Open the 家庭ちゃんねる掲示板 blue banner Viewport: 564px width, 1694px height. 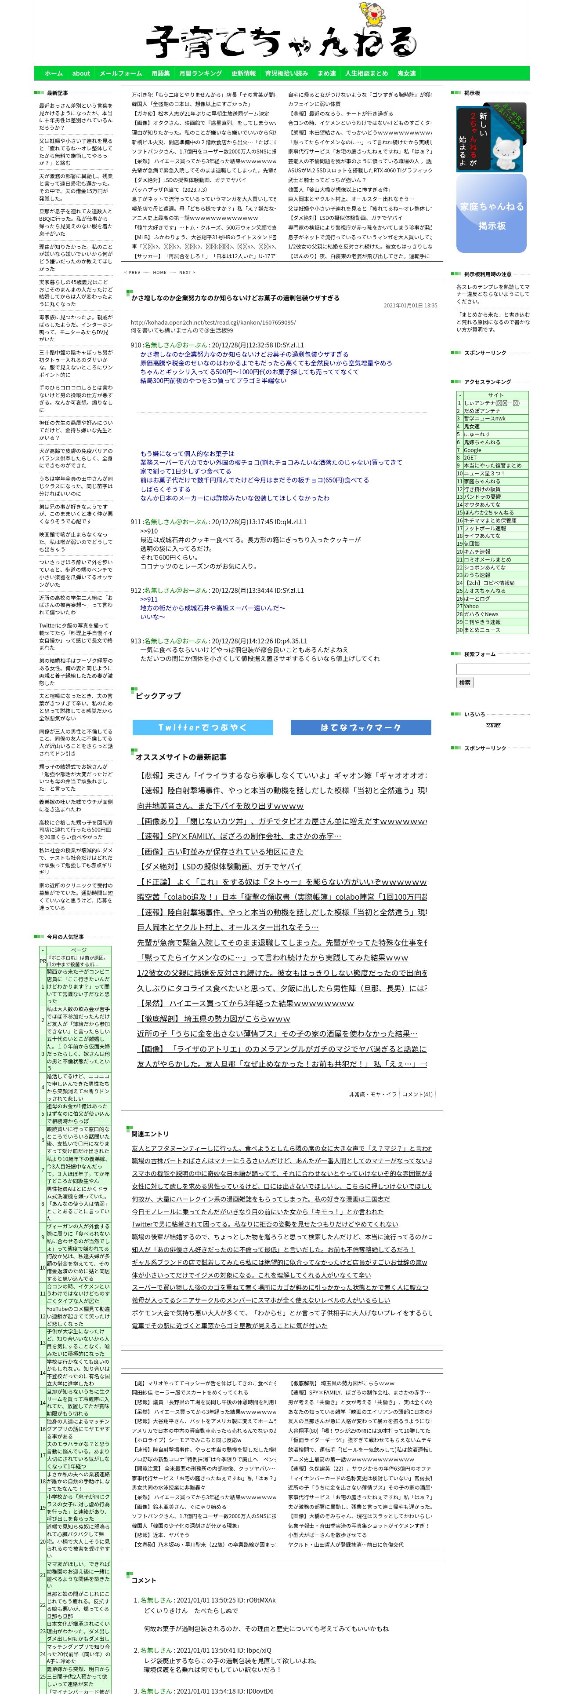tap(491, 214)
